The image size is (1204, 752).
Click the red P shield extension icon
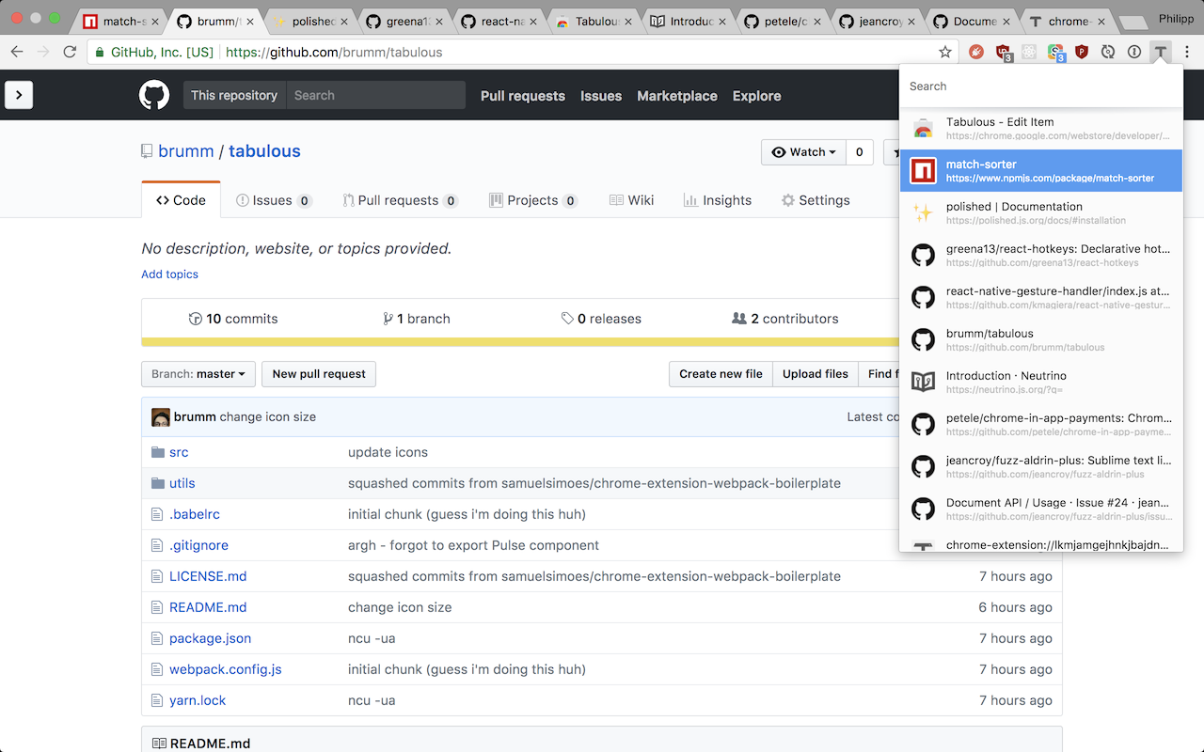click(1082, 53)
